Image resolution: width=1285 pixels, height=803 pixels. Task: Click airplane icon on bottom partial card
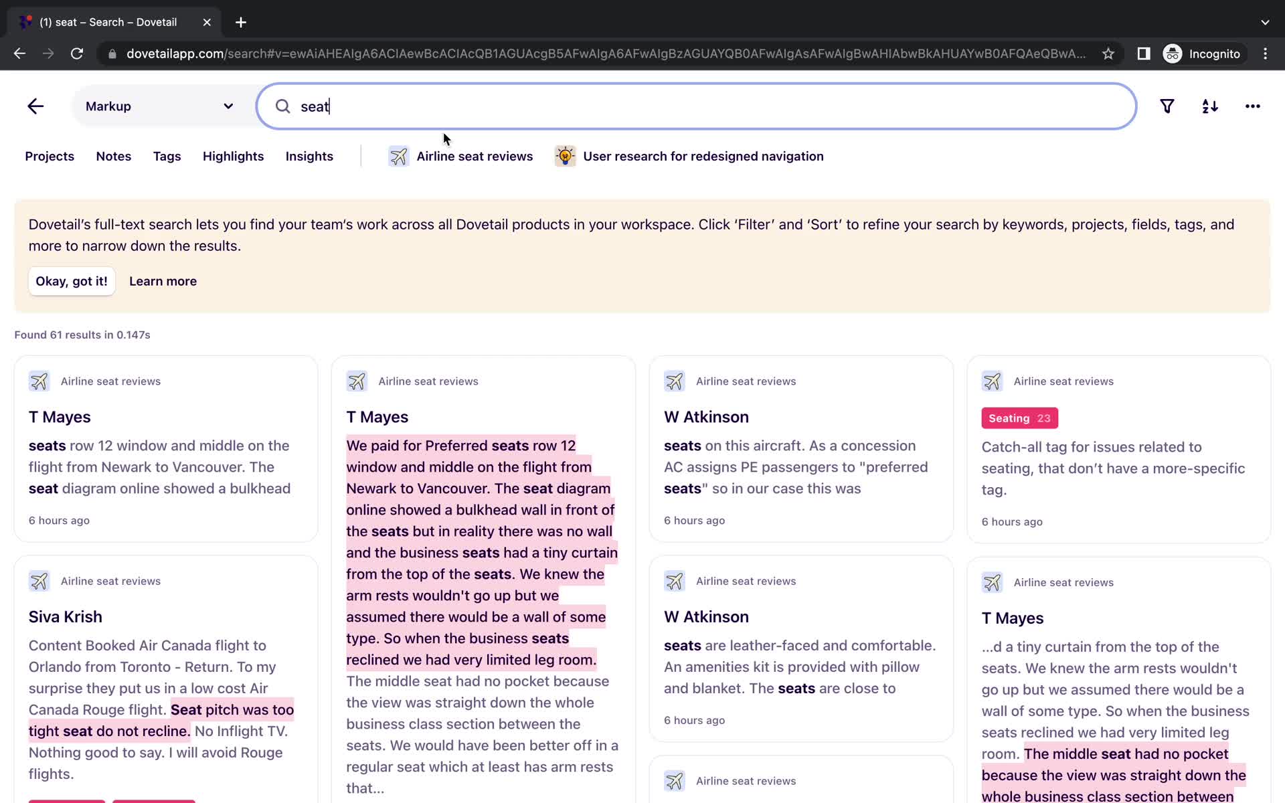674,781
